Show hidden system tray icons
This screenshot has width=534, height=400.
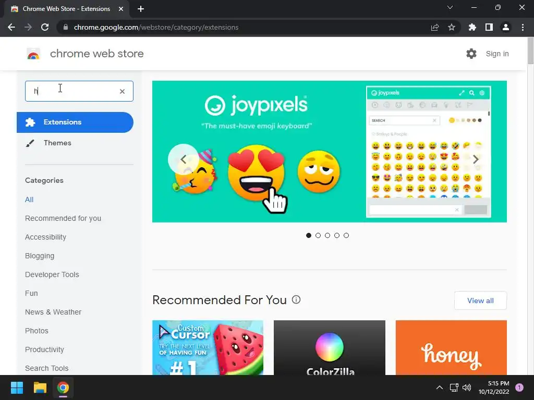(439, 387)
